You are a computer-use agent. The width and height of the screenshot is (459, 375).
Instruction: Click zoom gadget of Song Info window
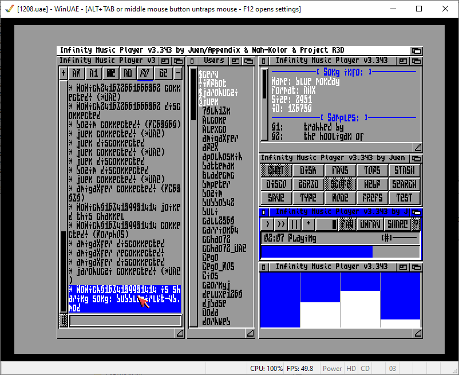point(403,61)
